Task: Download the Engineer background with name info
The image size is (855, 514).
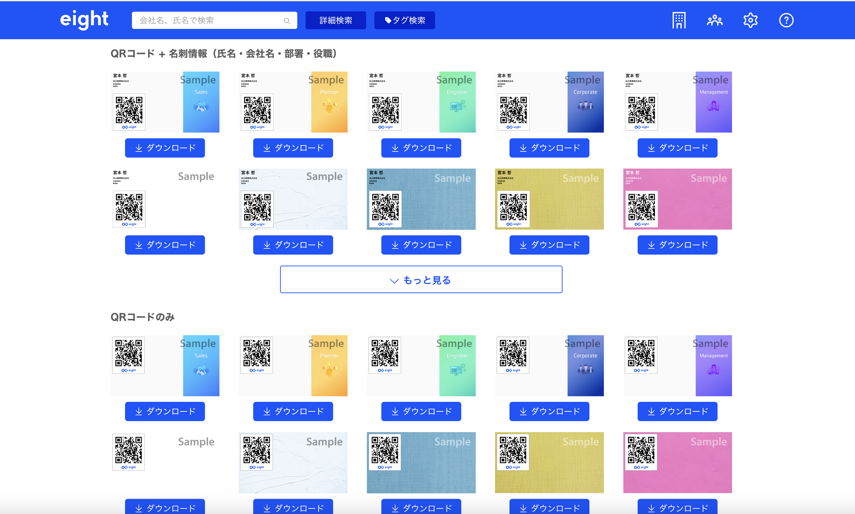Action: [x=421, y=148]
